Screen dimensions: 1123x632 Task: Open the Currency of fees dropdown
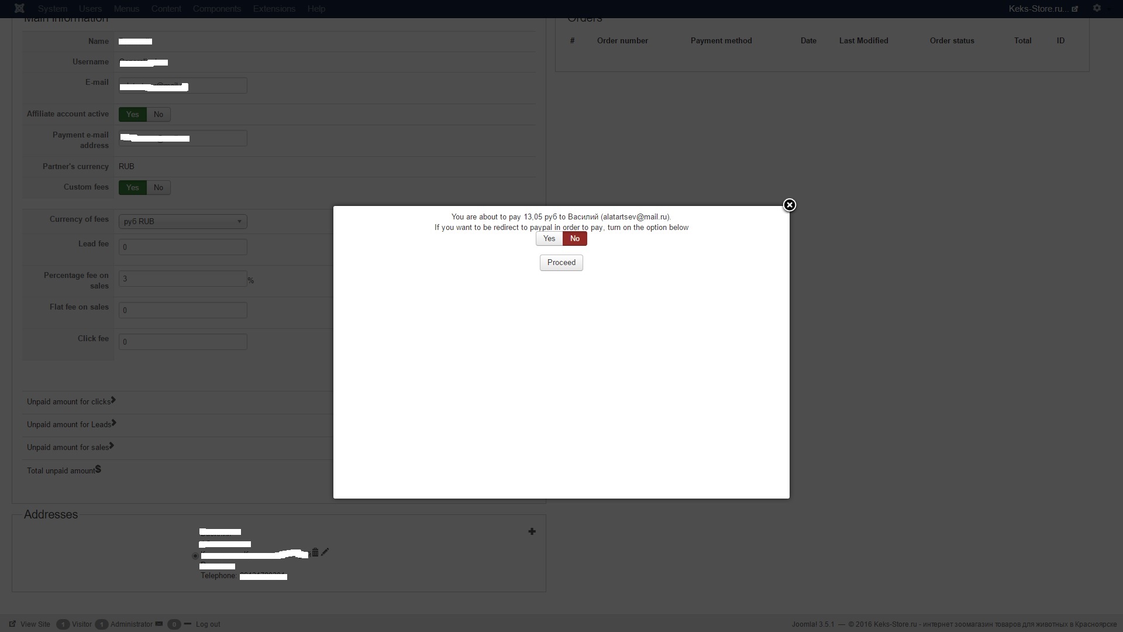tap(182, 222)
